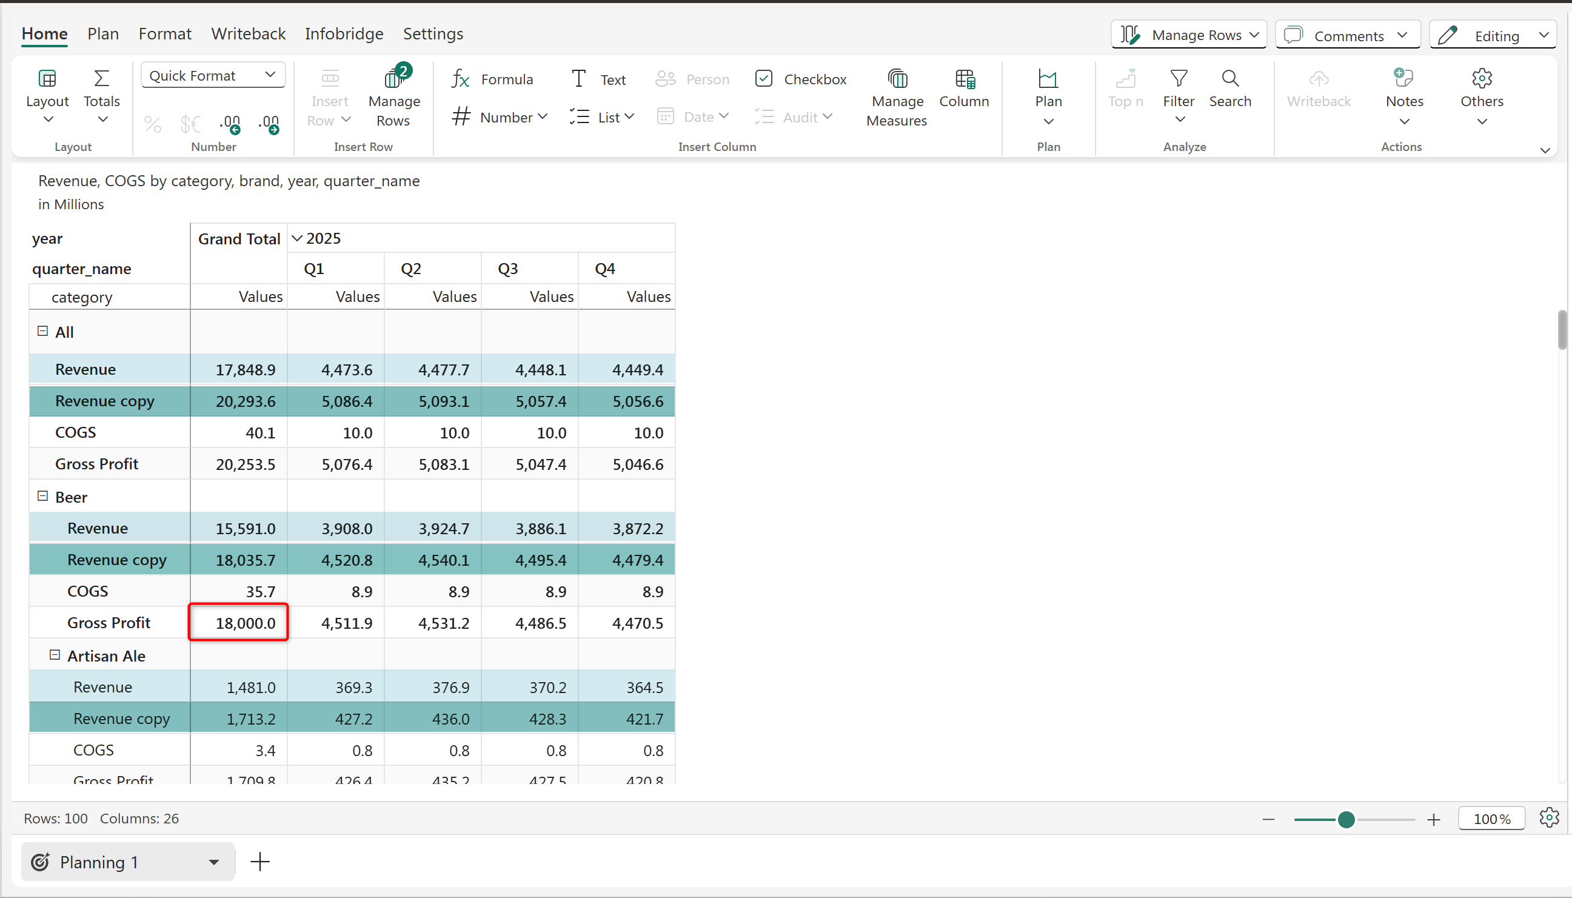Click the zoom slider handle
Viewport: 1572px width, 898px height.
pyautogui.click(x=1346, y=819)
